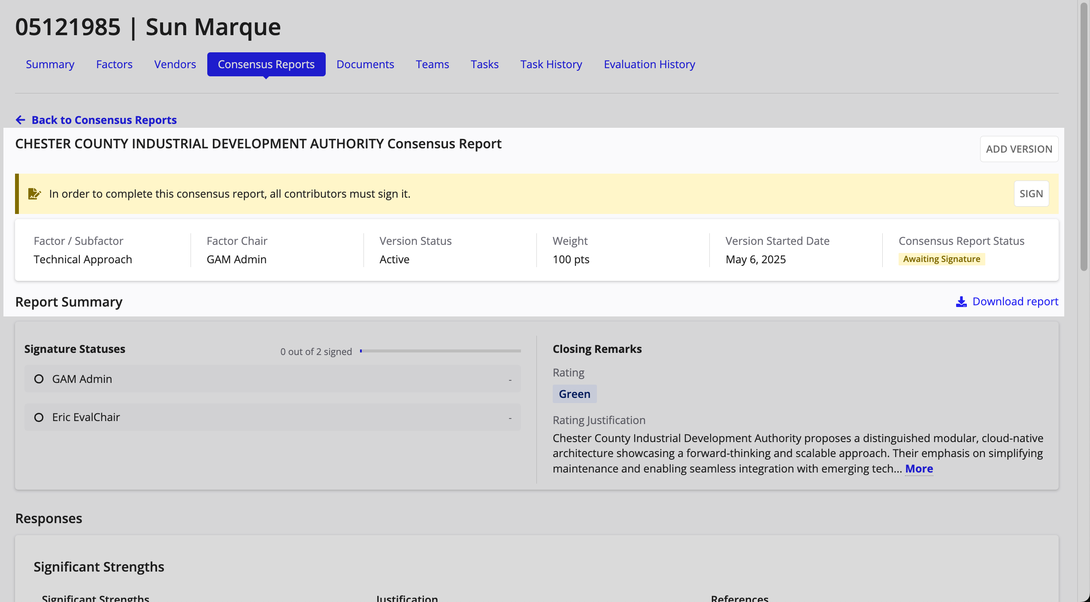Click the Signature Statuses heading

75,349
